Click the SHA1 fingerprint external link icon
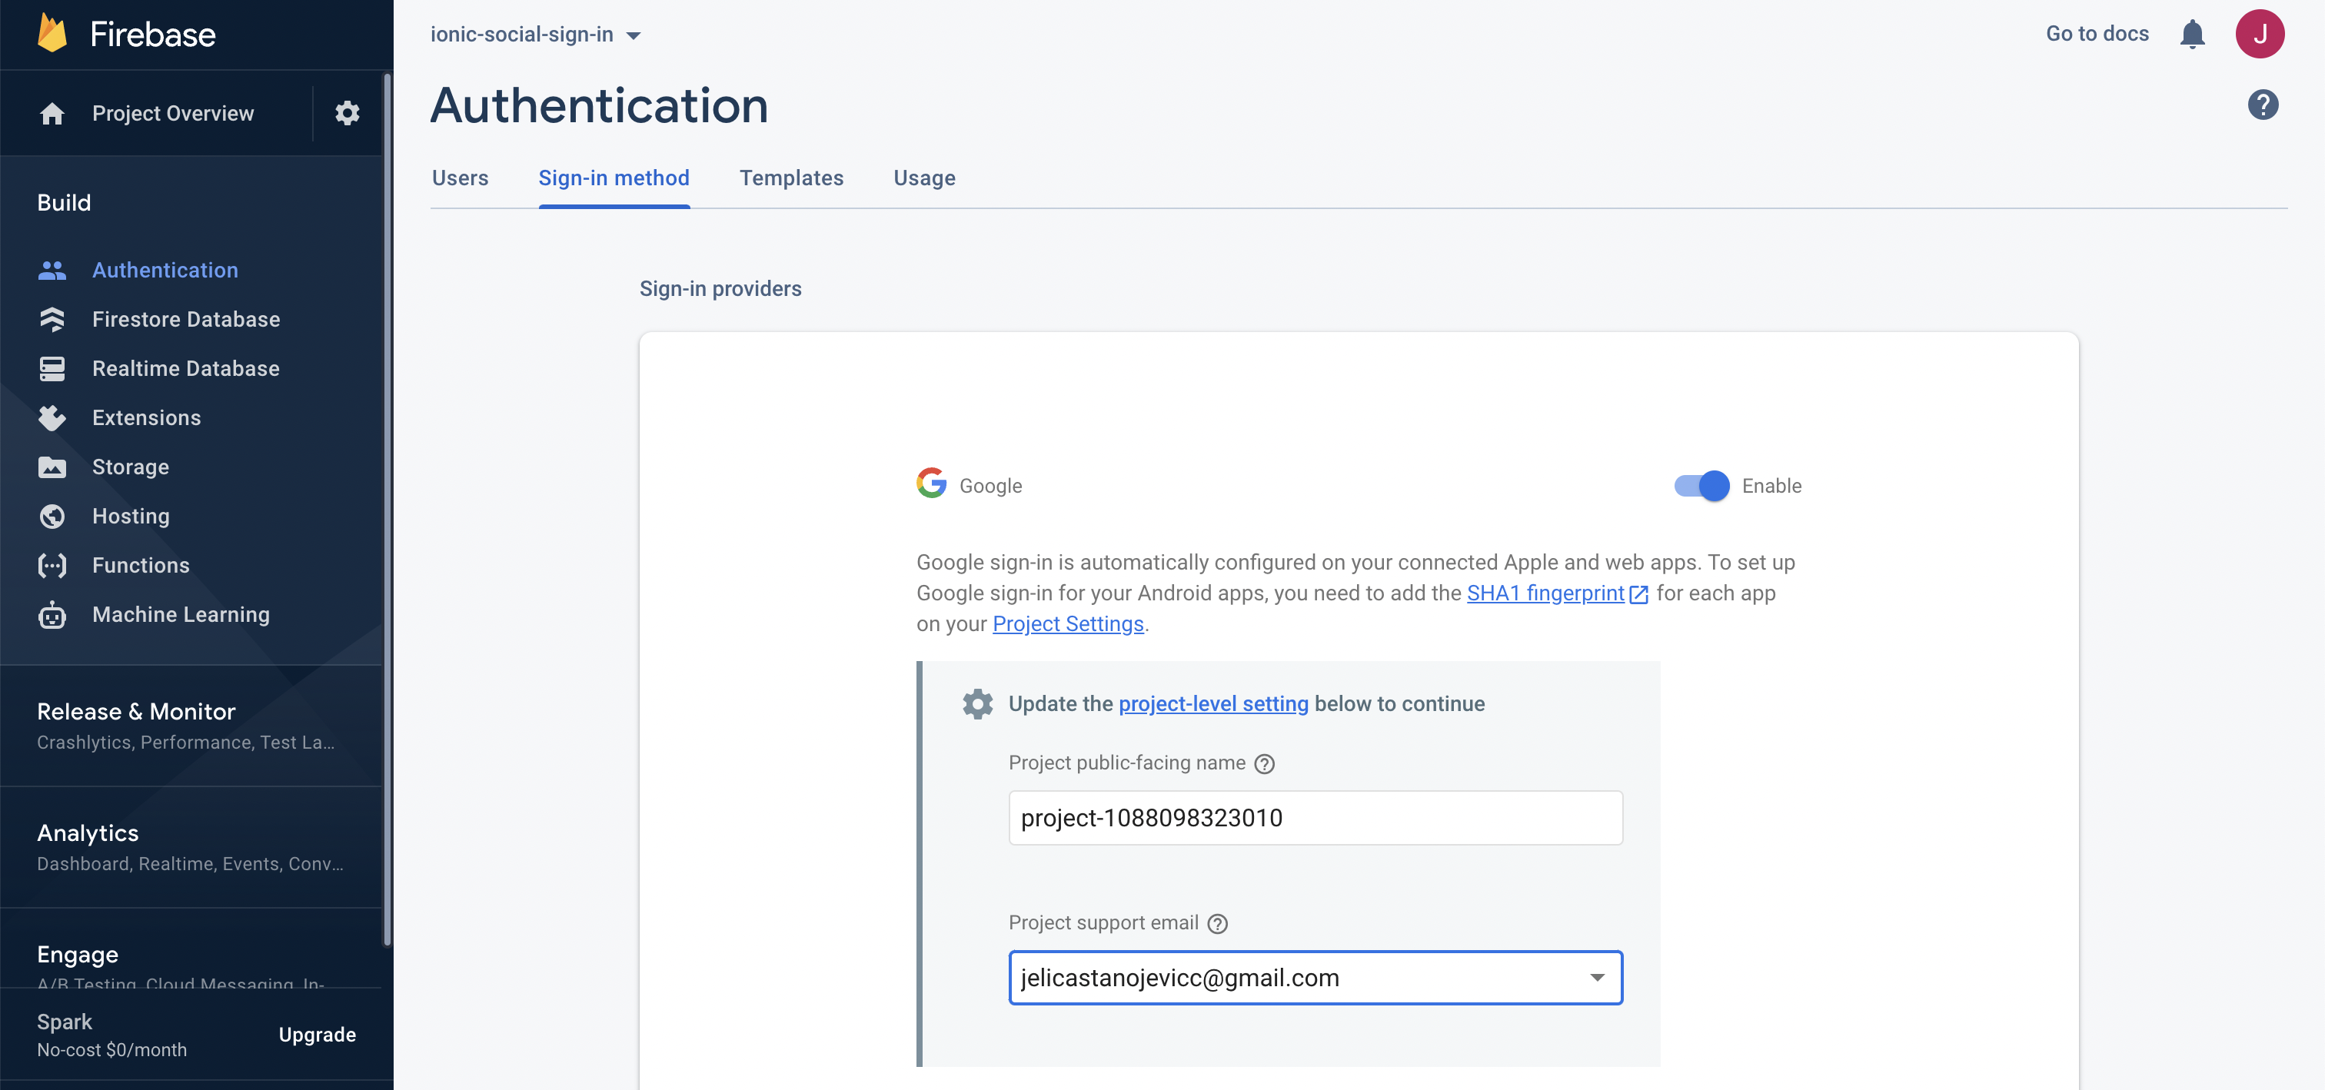This screenshot has height=1090, width=2325. 1638,593
